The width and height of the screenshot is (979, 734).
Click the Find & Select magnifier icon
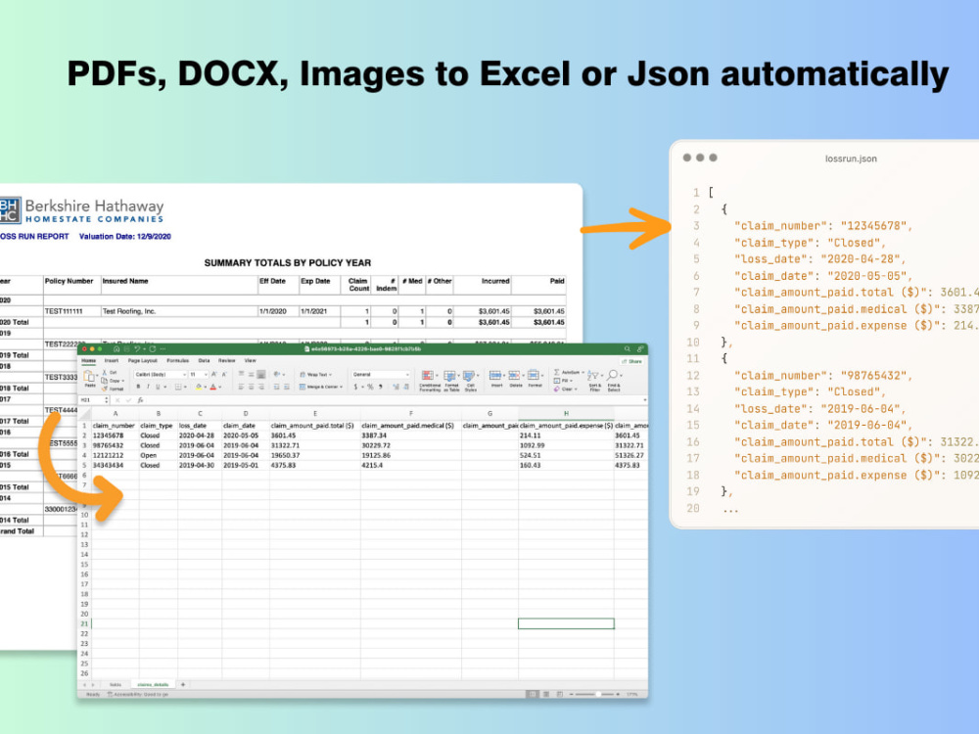[x=613, y=375]
